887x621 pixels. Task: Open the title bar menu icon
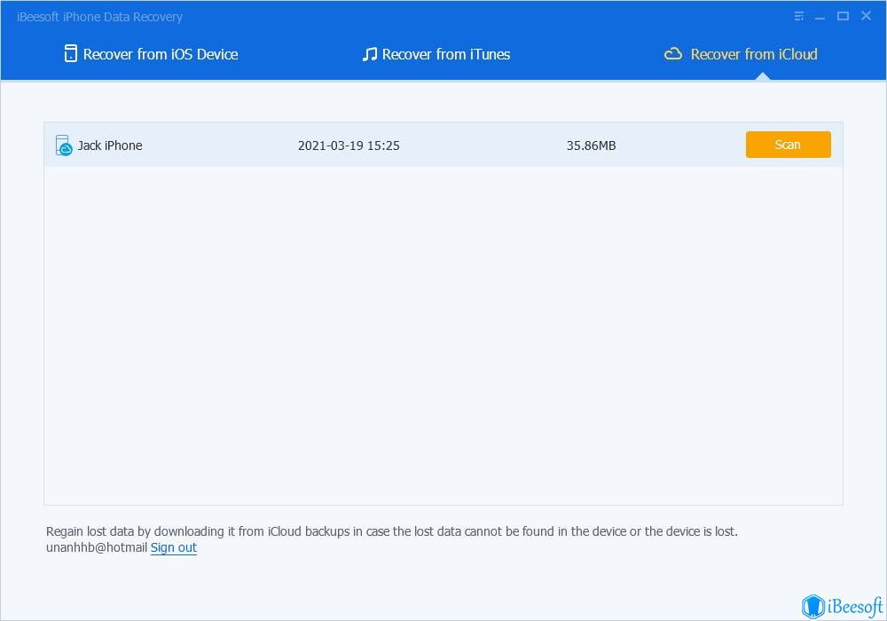click(x=799, y=16)
